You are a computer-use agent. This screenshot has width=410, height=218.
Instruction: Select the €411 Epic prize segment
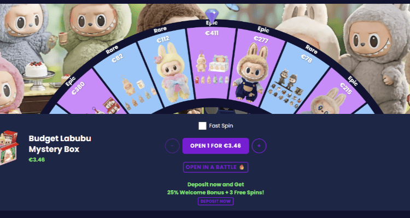point(212,63)
